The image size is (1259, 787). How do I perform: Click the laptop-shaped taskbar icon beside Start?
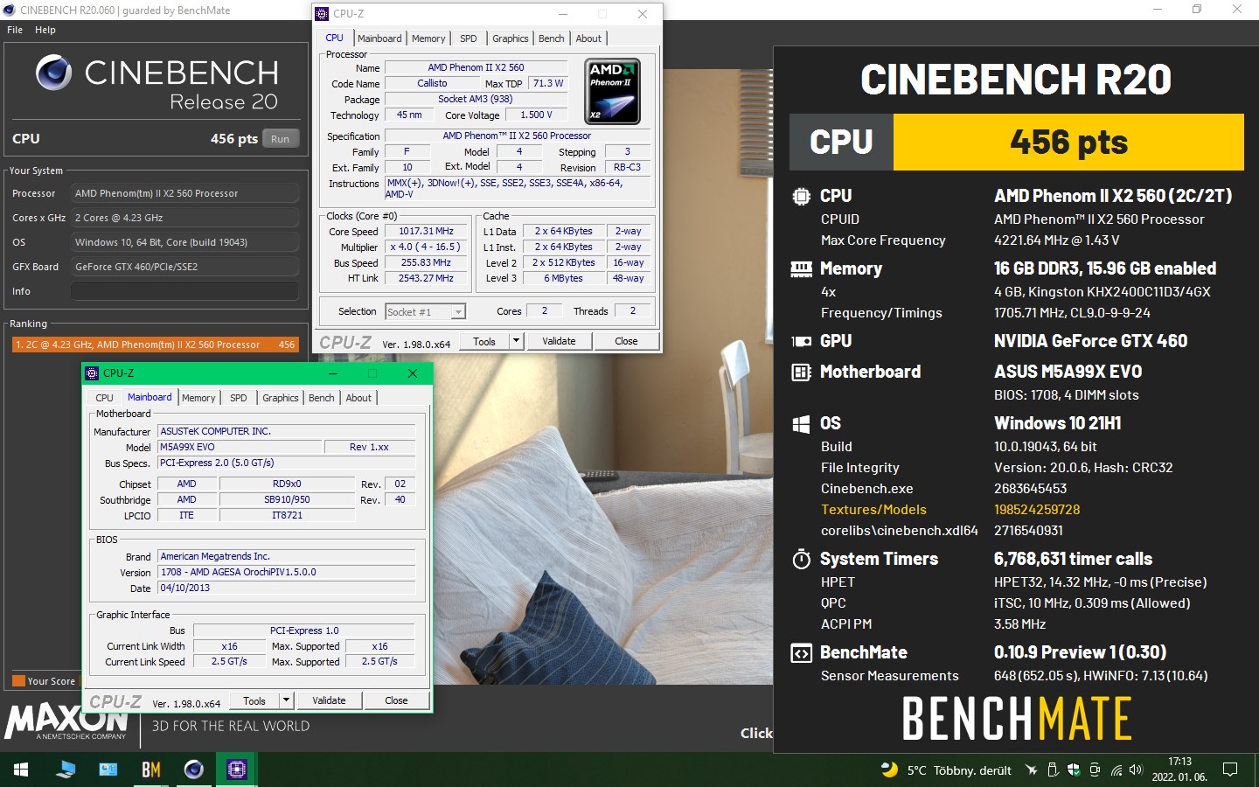click(66, 770)
